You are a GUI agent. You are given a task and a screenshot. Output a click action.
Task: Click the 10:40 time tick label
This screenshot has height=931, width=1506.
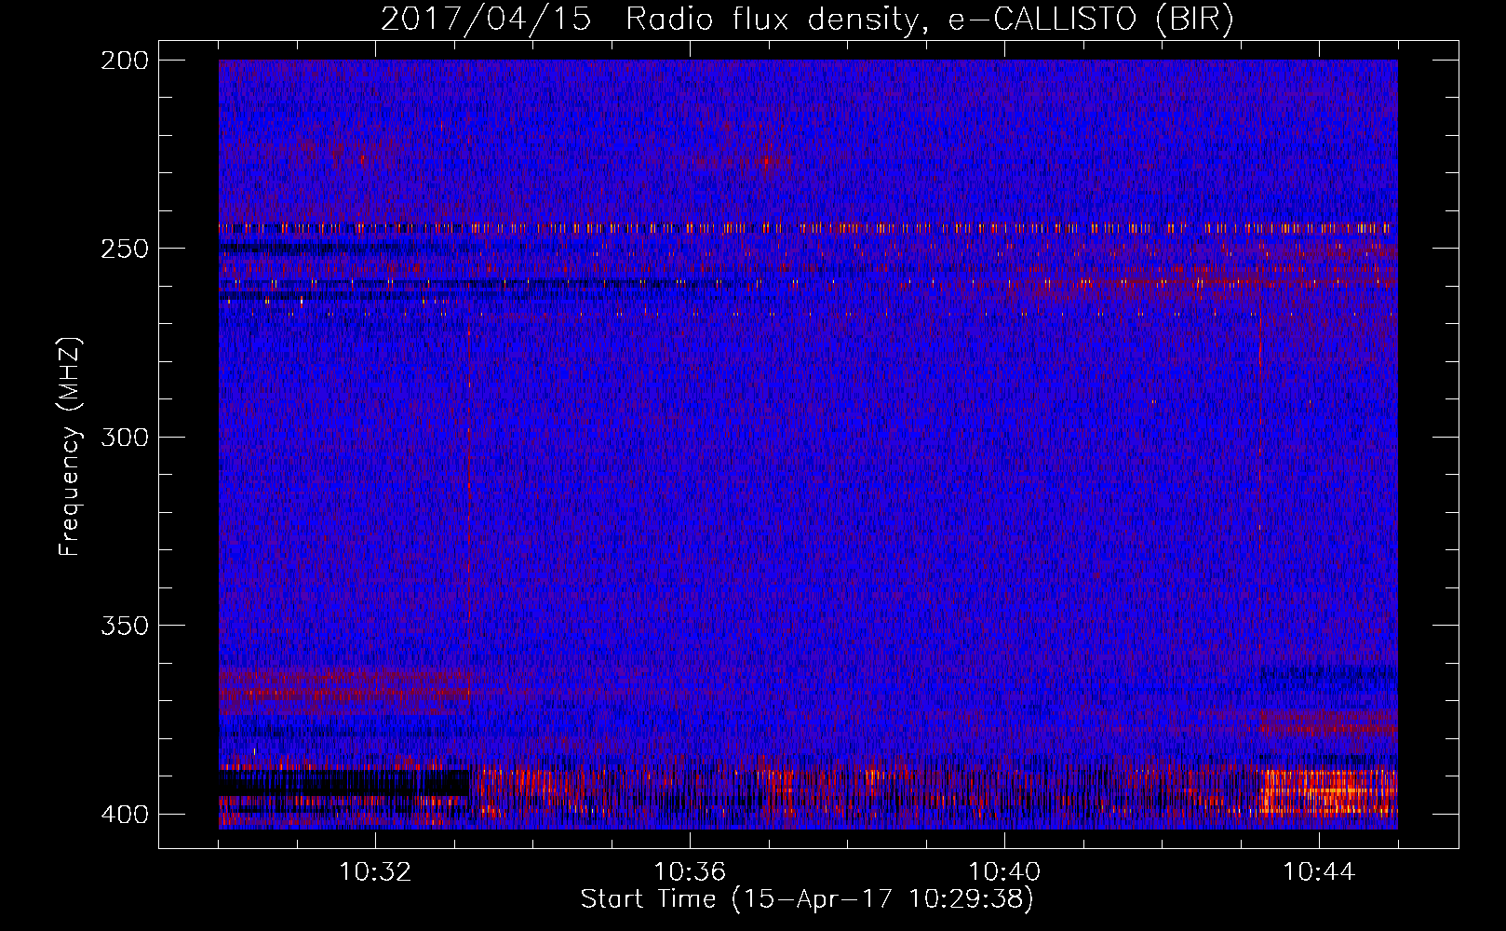1004,872
